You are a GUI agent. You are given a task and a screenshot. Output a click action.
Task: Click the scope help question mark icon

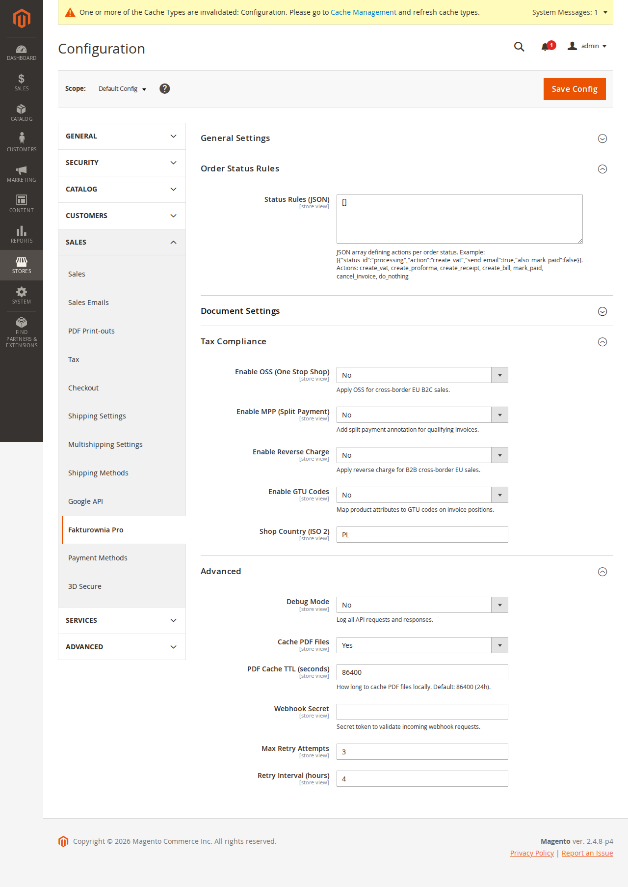(x=165, y=88)
